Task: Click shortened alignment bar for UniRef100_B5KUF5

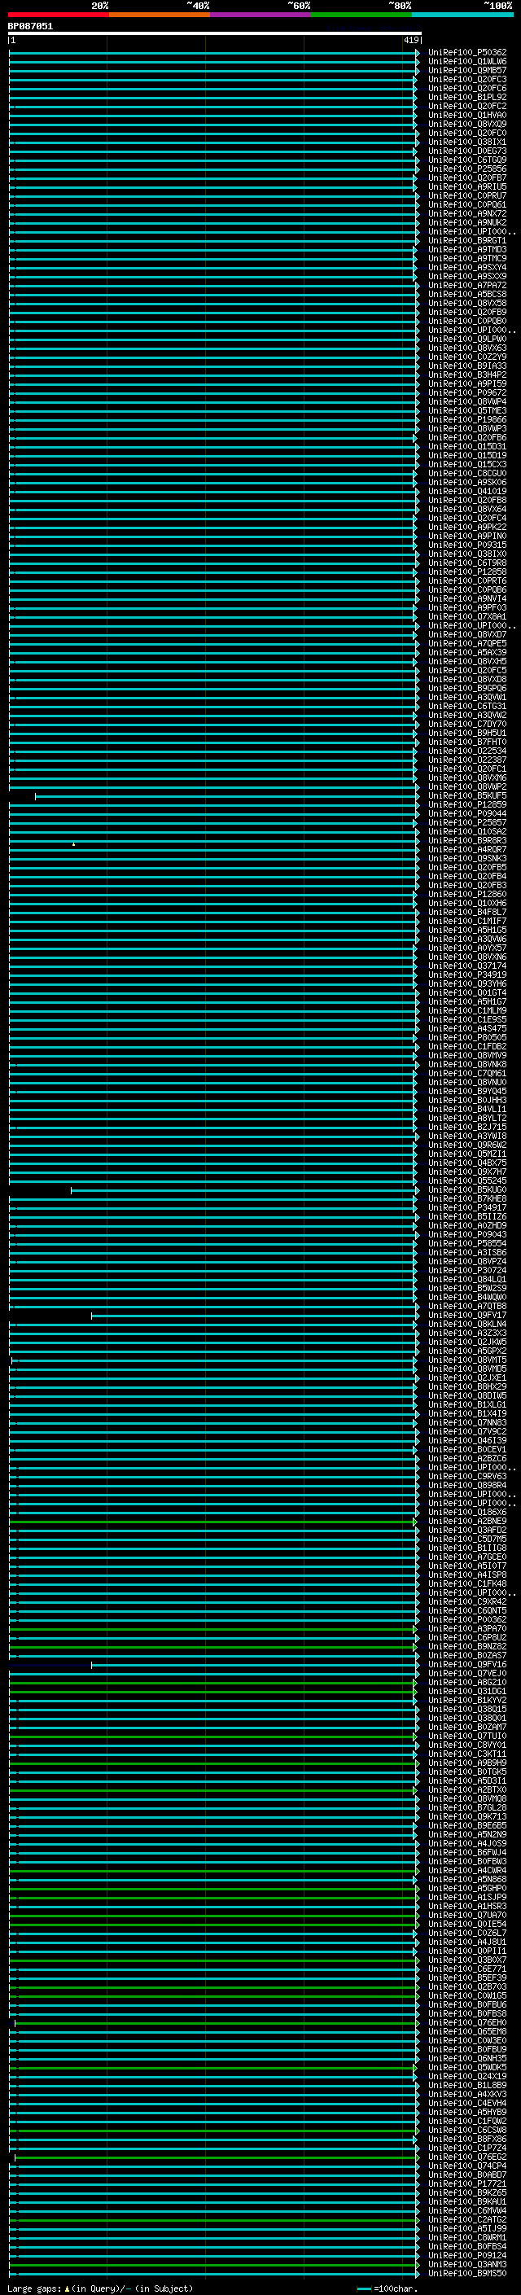Action: click(x=226, y=796)
